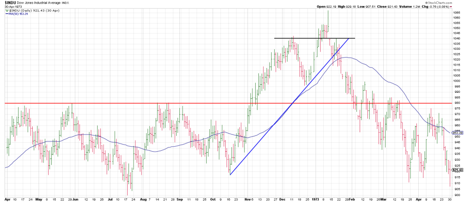Click the $INDU ticker symbol title
Screen dimensions: 465x202
click(11, 3)
